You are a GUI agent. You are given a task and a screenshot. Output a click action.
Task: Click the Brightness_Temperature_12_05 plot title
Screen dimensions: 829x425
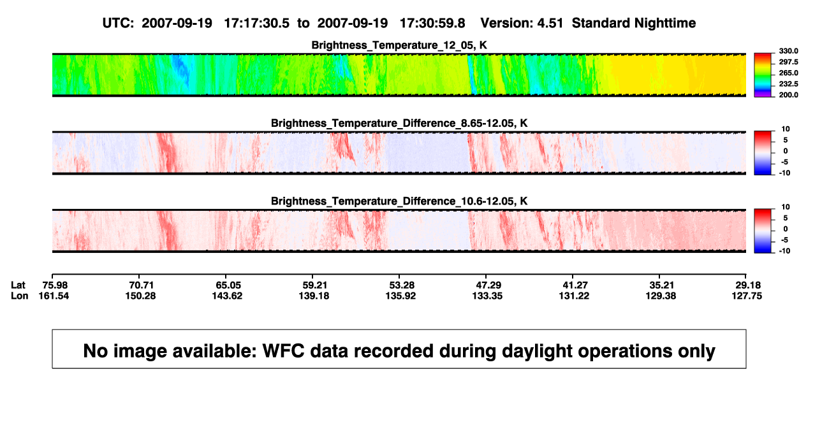coord(399,45)
